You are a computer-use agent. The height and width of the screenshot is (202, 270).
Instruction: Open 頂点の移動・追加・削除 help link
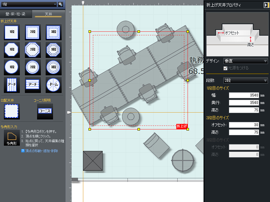coord(40,151)
